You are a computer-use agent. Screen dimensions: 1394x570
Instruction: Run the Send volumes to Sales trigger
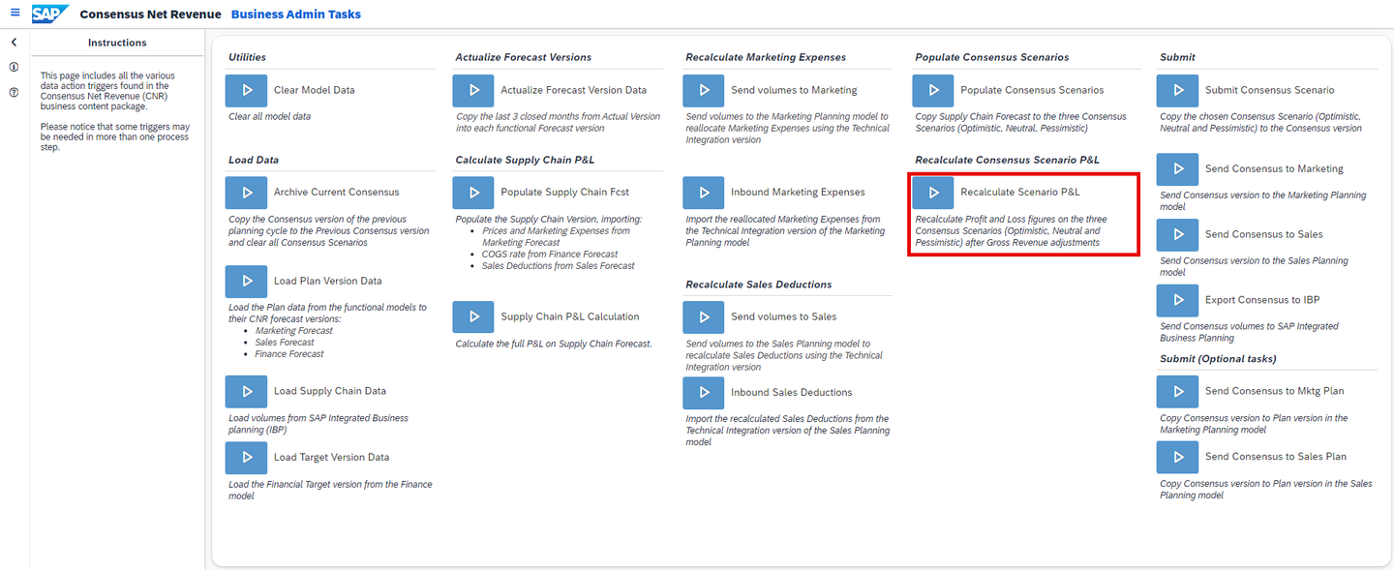coord(703,317)
